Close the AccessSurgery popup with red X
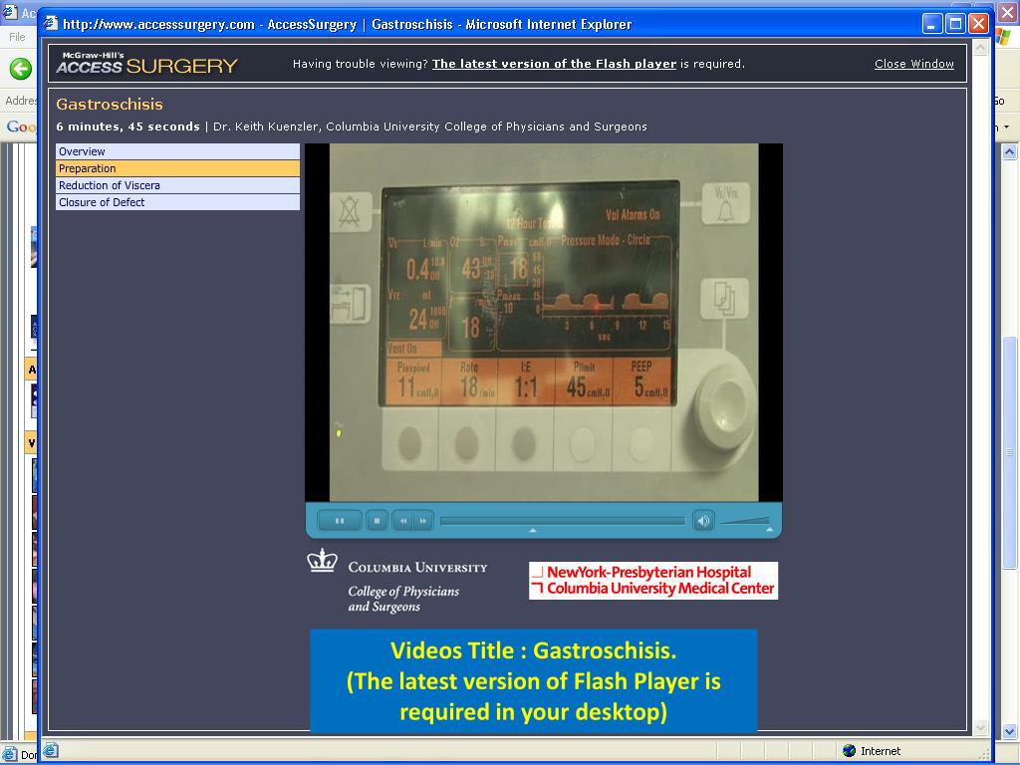Image resolution: width=1020 pixels, height=765 pixels. tap(978, 24)
